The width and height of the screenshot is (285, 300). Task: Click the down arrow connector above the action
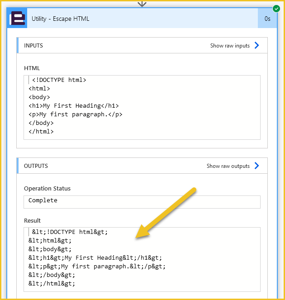pyautogui.click(x=142, y=4)
